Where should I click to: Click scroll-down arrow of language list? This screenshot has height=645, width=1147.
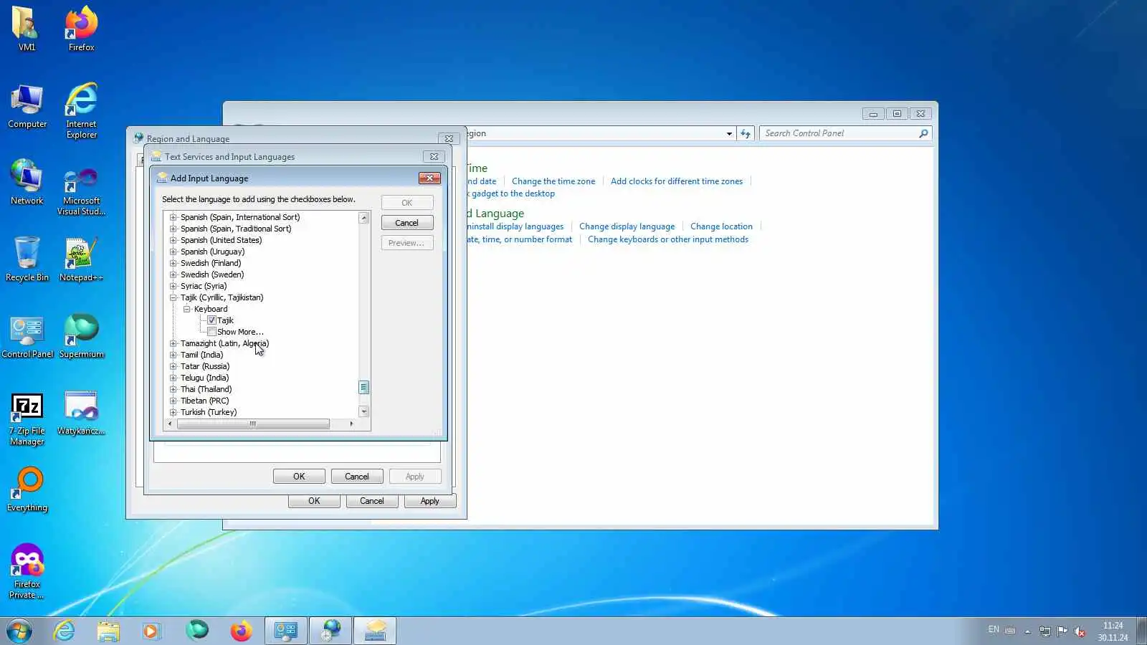pos(363,411)
